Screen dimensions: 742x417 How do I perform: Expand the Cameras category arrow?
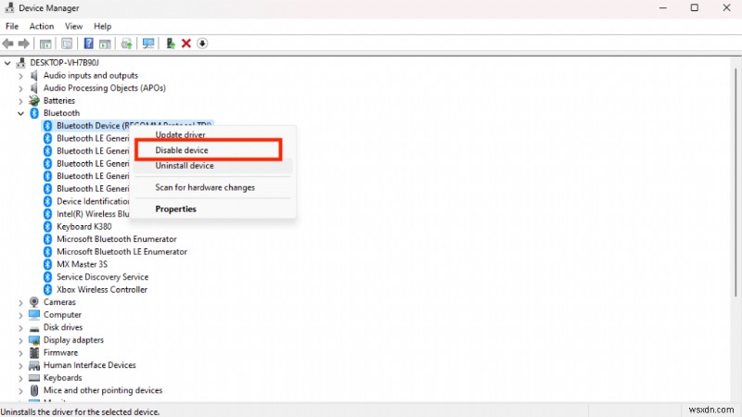click(x=20, y=302)
